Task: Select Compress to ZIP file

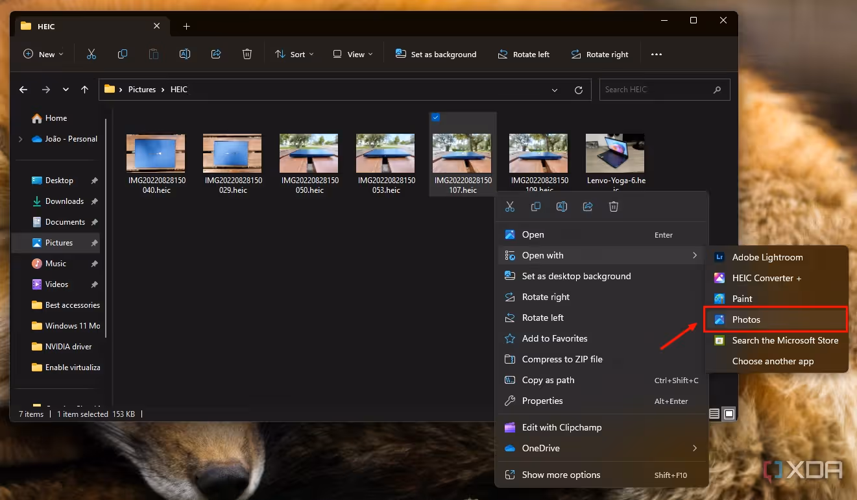Action: pyautogui.click(x=562, y=359)
